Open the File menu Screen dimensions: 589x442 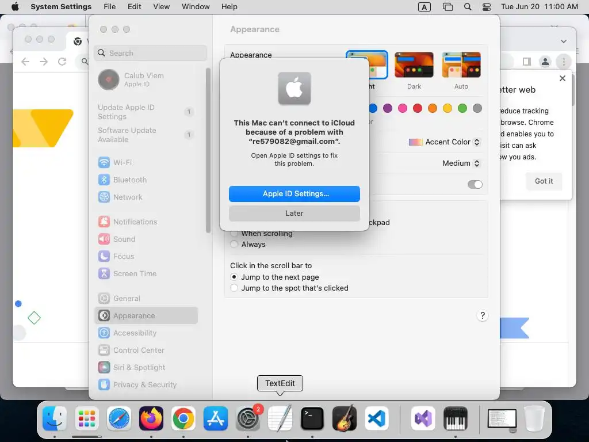click(x=110, y=7)
